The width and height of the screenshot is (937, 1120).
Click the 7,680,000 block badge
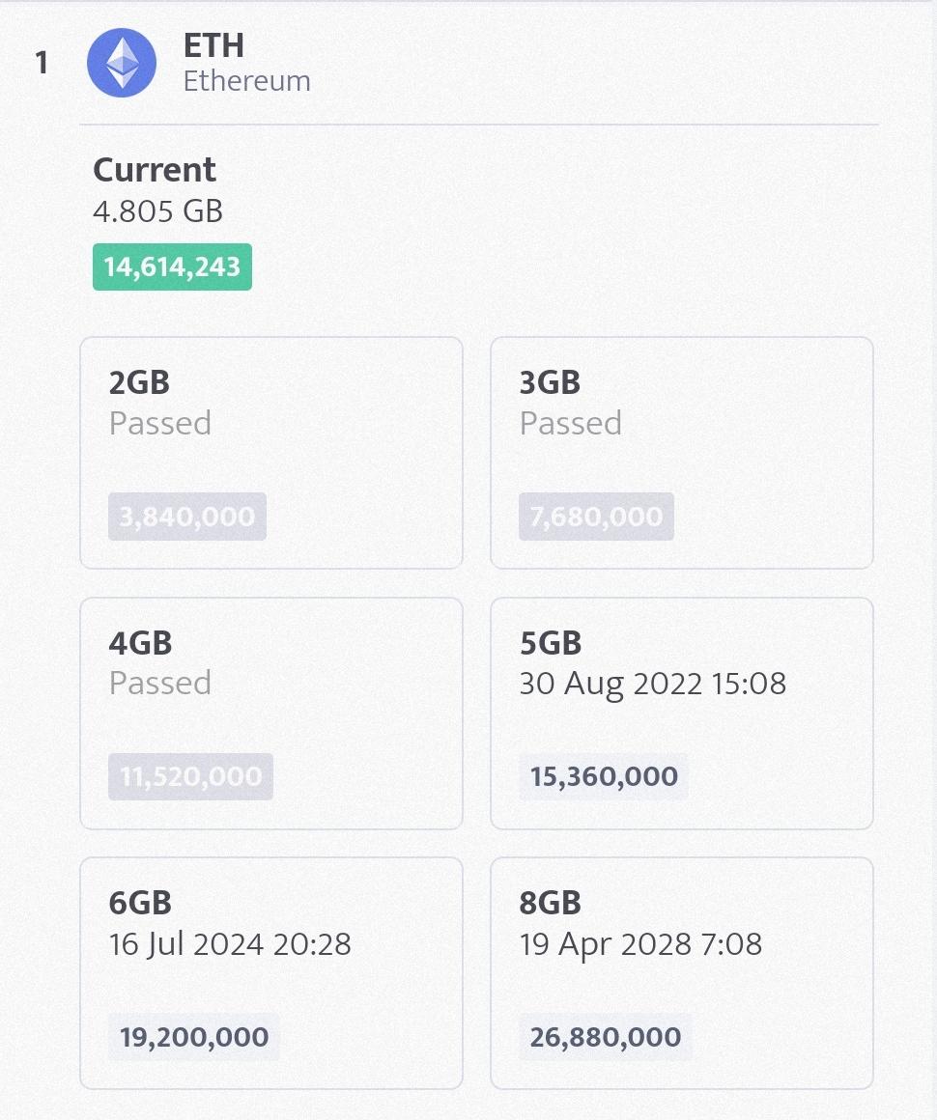pos(596,516)
